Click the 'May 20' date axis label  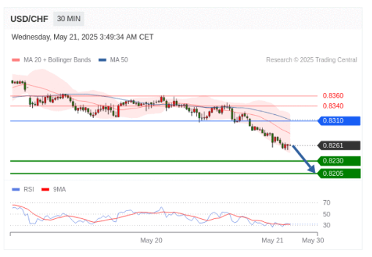pos(151,241)
